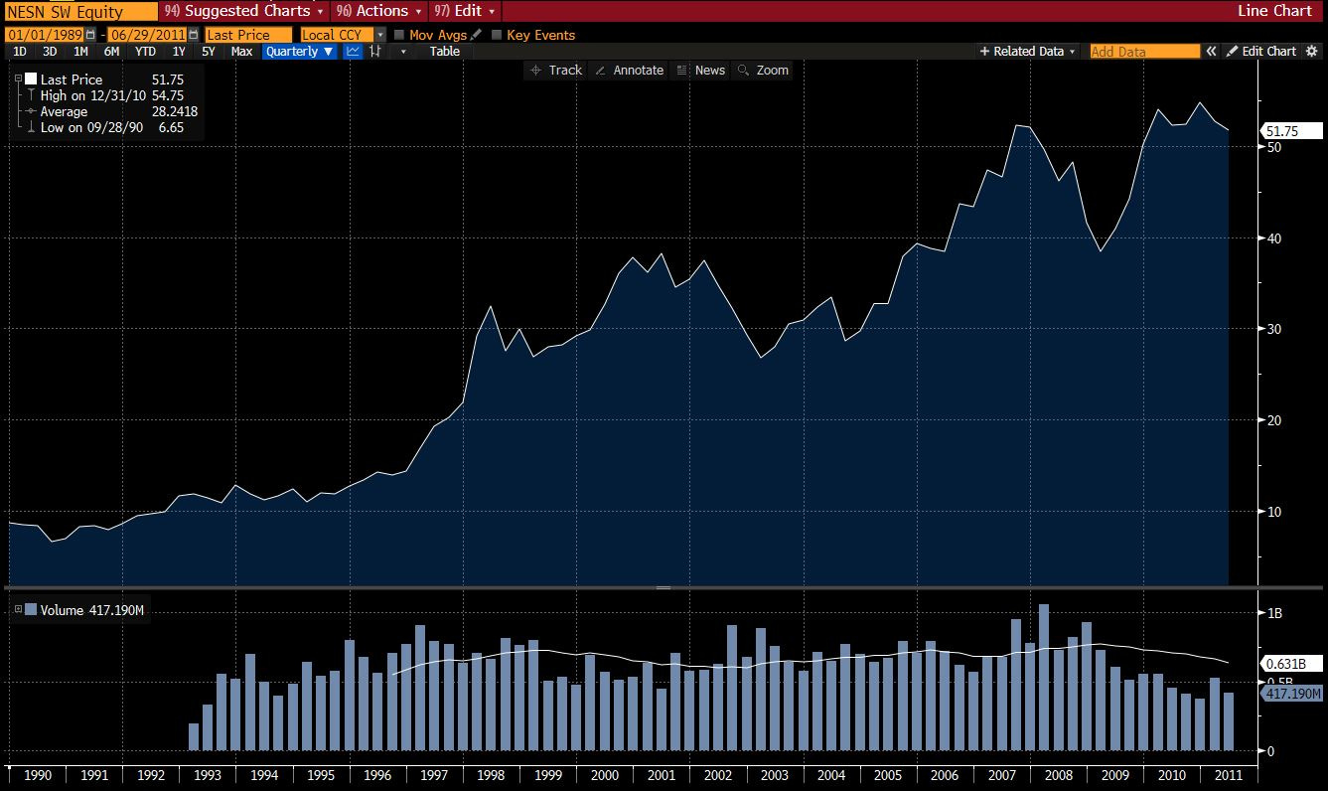The image size is (1328, 791).
Task: Switch to the candlestick bar chart icon
Action: tap(374, 52)
